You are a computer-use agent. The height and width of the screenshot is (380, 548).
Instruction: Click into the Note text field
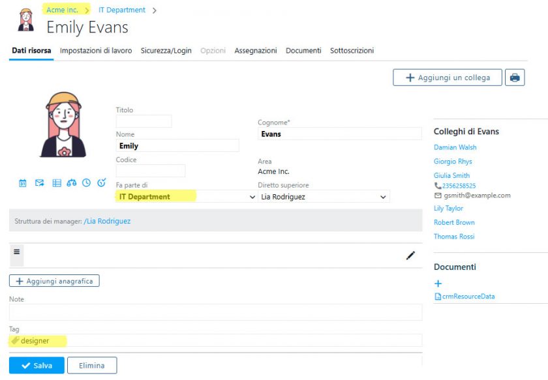[x=215, y=312]
